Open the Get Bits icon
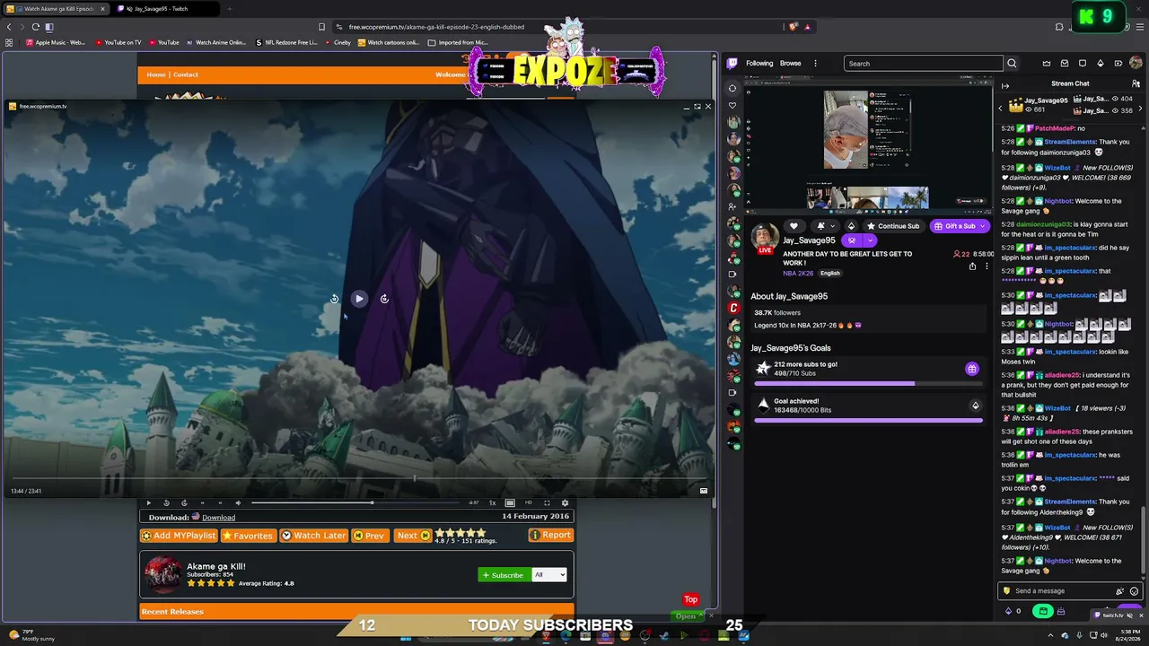The image size is (1149, 646). point(1101,64)
